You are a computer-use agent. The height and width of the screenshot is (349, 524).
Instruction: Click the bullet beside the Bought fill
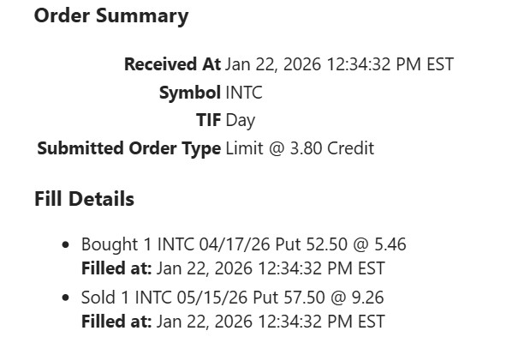(66, 245)
